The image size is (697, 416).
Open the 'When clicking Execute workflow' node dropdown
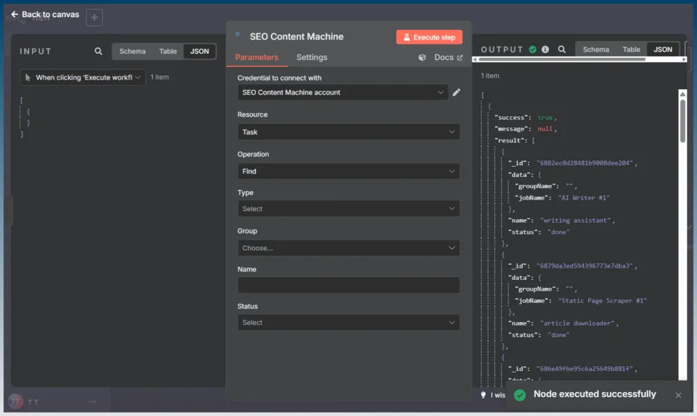click(82, 78)
